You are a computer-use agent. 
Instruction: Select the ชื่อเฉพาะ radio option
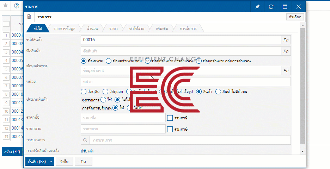tap(84, 61)
